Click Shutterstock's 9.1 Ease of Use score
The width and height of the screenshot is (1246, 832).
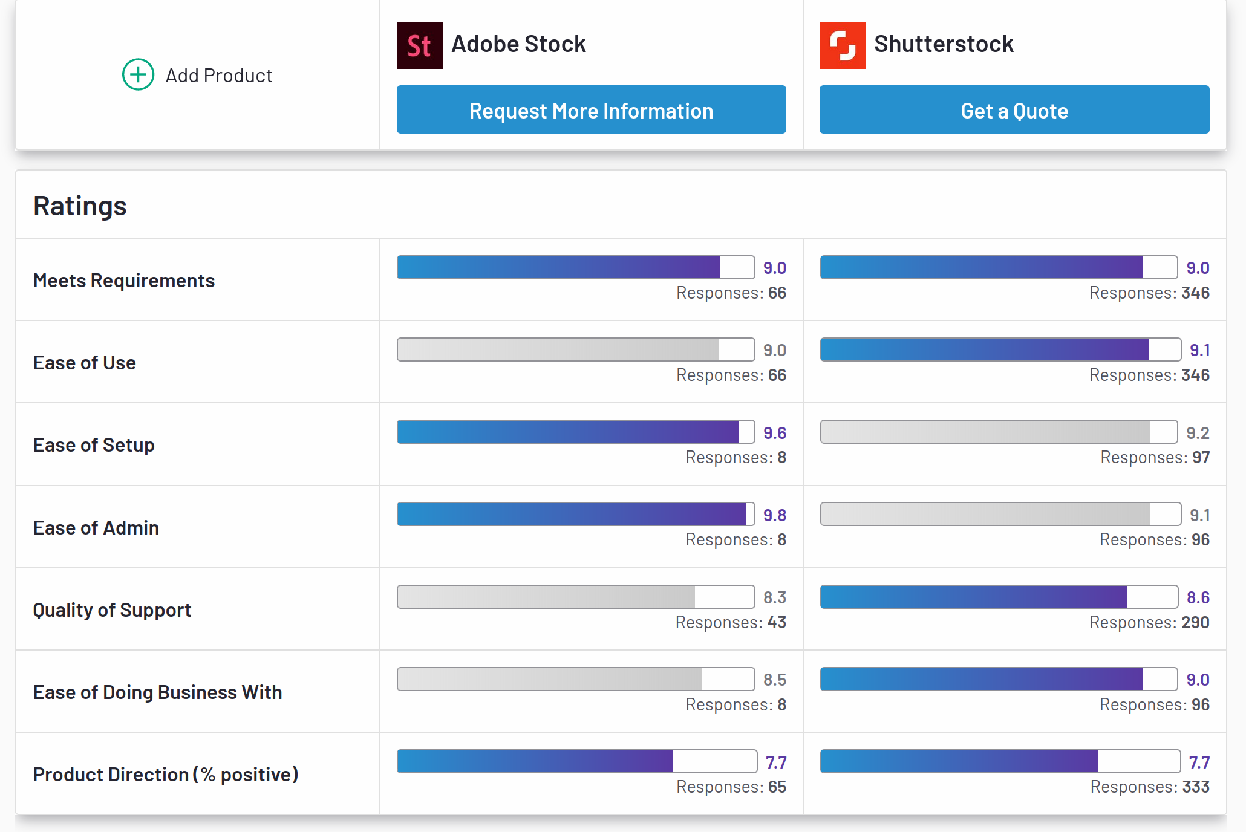click(1199, 350)
